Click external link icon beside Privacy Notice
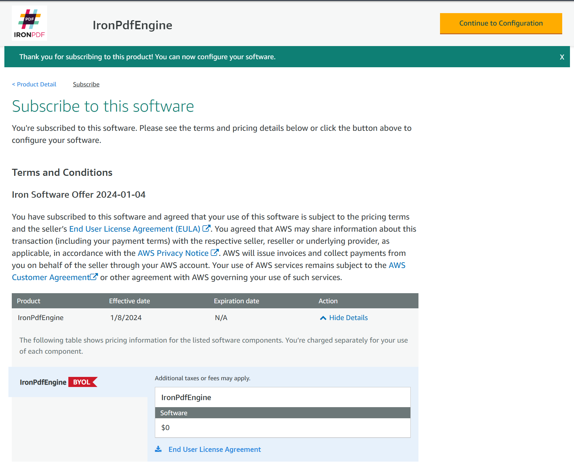 214,252
